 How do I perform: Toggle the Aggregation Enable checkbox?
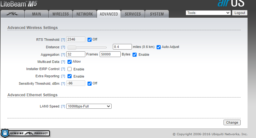pos(134,55)
